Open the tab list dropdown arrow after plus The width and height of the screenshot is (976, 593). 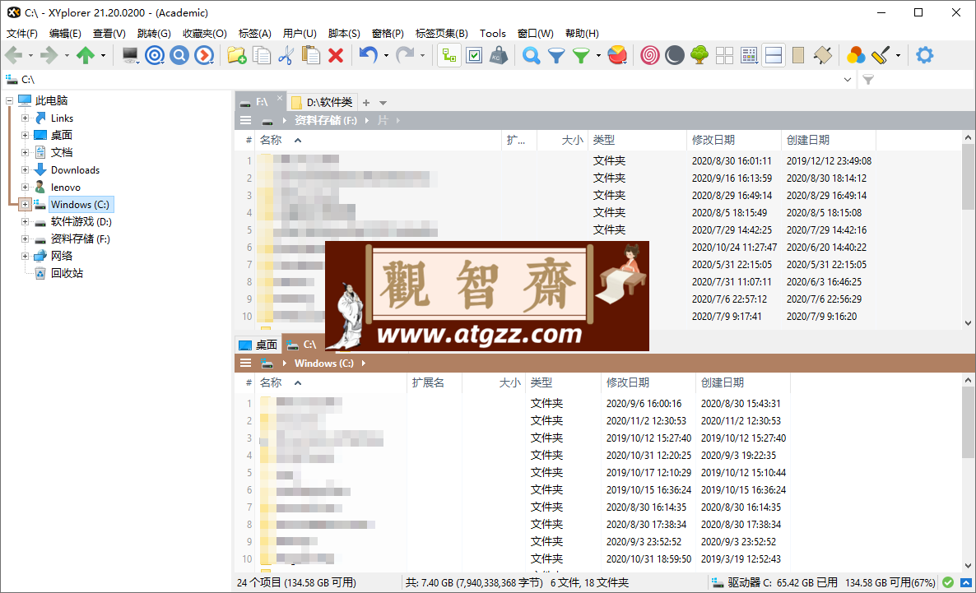383,104
